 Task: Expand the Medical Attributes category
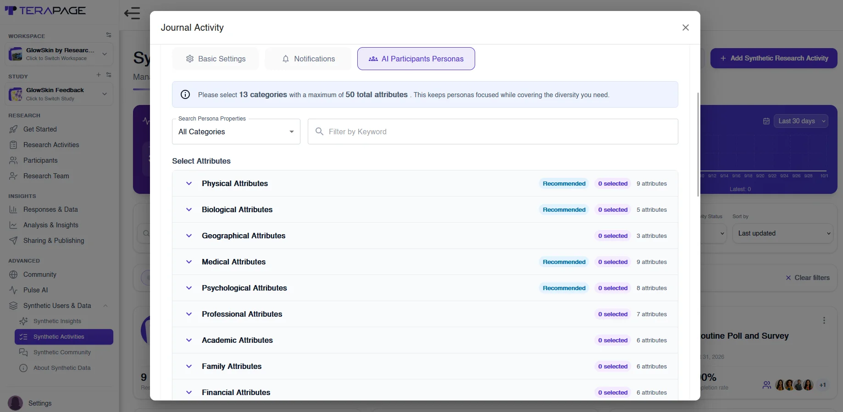pyautogui.click(x=425, y=262)
